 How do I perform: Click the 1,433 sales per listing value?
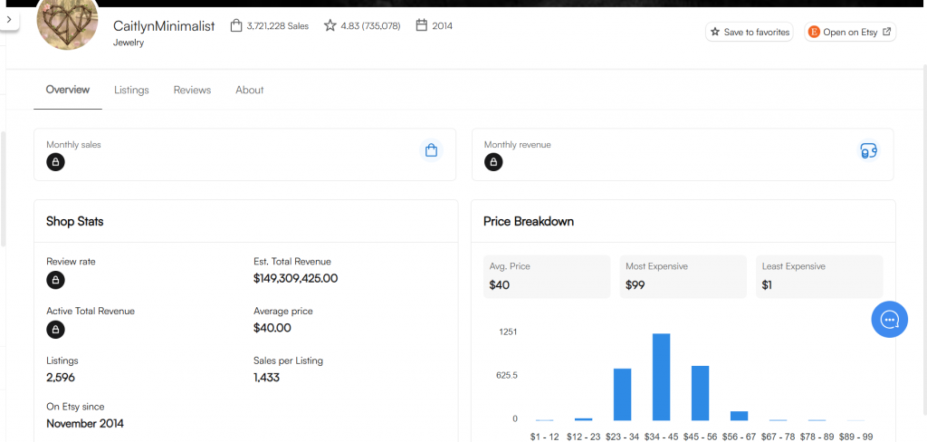click(267, 378)
